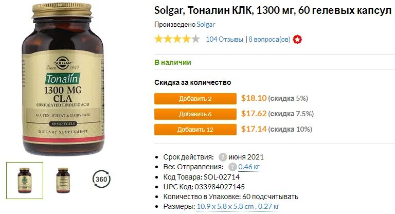Click the shipping weight help icon
395x214 pixels.
pyautogui.click(x=232, y=167)
